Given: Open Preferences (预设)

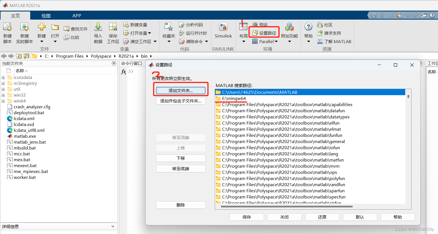Looking at the screenshot, I should [260, 25].
